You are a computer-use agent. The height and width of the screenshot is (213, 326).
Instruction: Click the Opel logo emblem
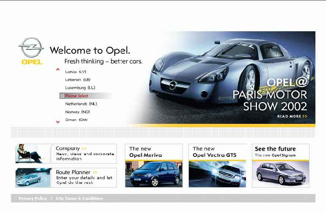pyautogui.click(x=31, y=47)
